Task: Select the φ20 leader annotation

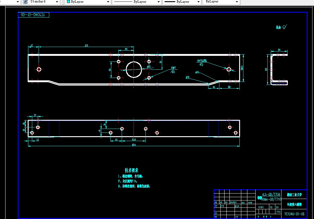Action: pos(188,77)
